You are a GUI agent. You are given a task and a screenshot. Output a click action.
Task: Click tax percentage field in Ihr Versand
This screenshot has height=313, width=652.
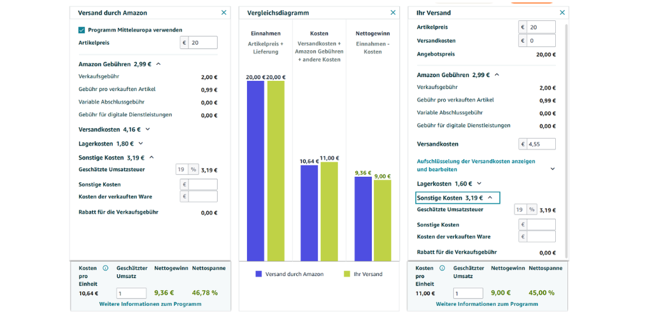click(x=521, y=210)
